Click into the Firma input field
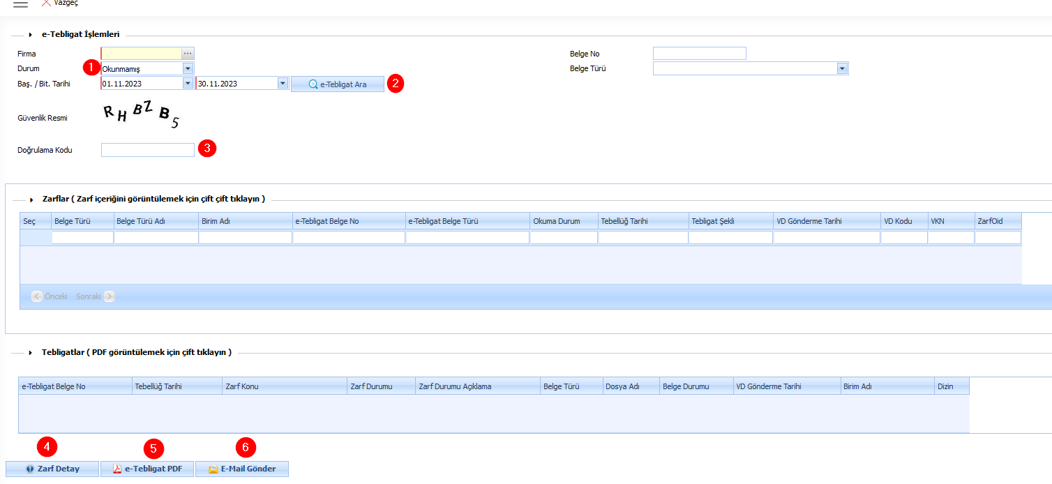This screenshot has width=1052, height=484. (141, 53)
